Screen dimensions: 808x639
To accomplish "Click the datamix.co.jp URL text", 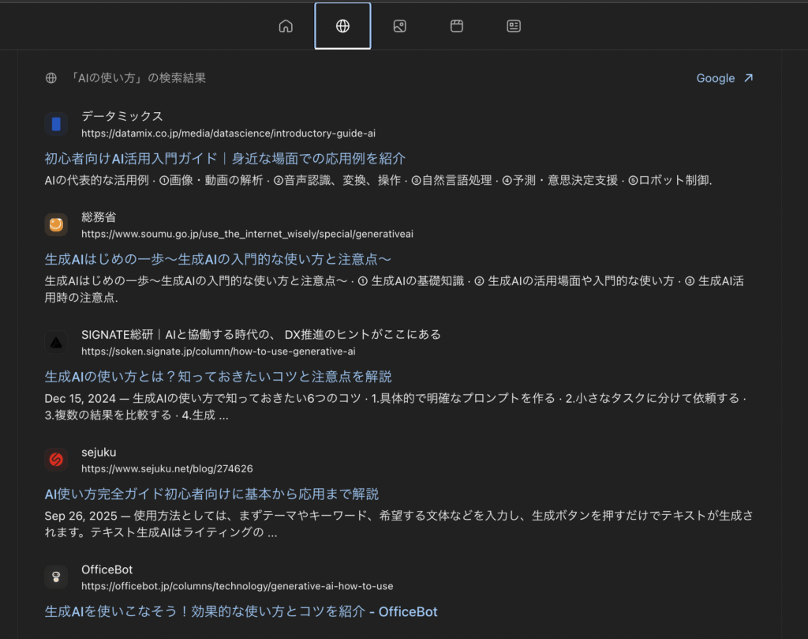I will pyautogui.click(x=228, y=133).
